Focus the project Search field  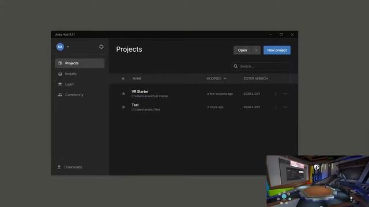pyautogui.click(x=261, y=67)
